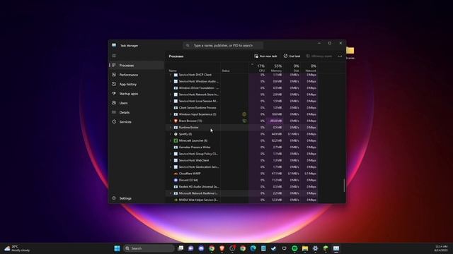Click the status icon on Brave Browser row
The width and height of the screenshot is (453, 254).
(x=244, y=121)
